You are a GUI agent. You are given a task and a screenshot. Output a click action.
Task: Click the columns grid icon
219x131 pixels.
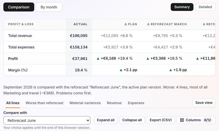182,120
